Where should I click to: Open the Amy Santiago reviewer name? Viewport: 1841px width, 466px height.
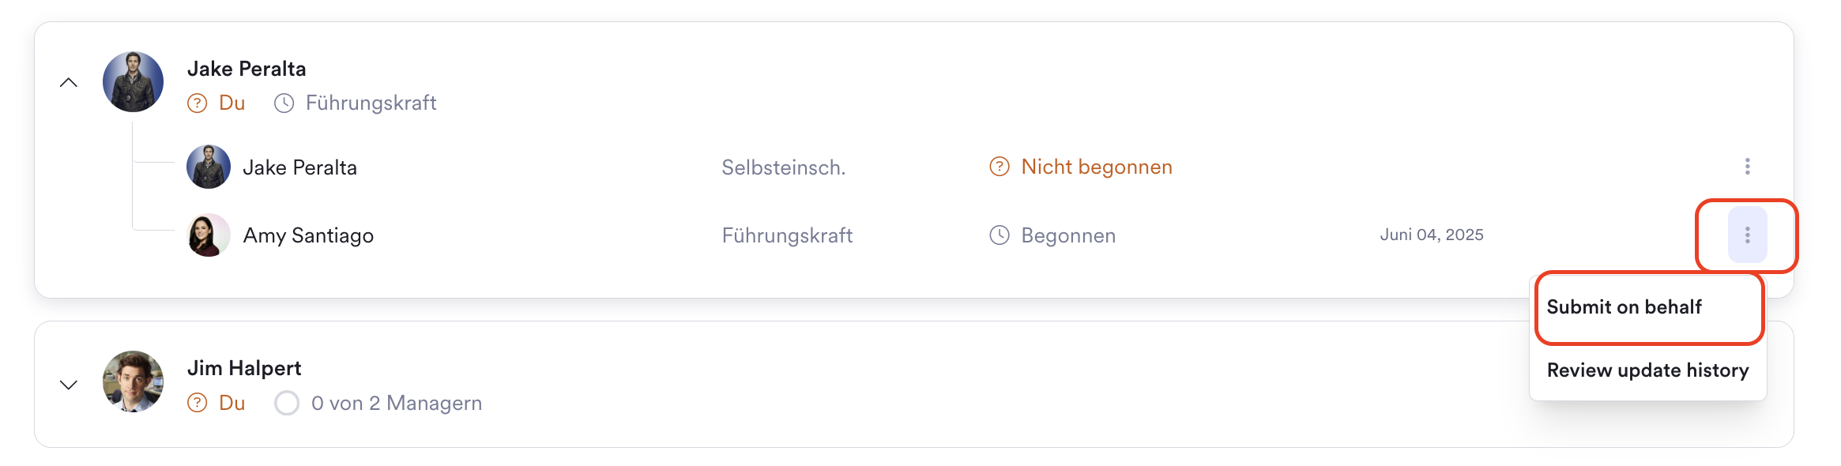308,235
